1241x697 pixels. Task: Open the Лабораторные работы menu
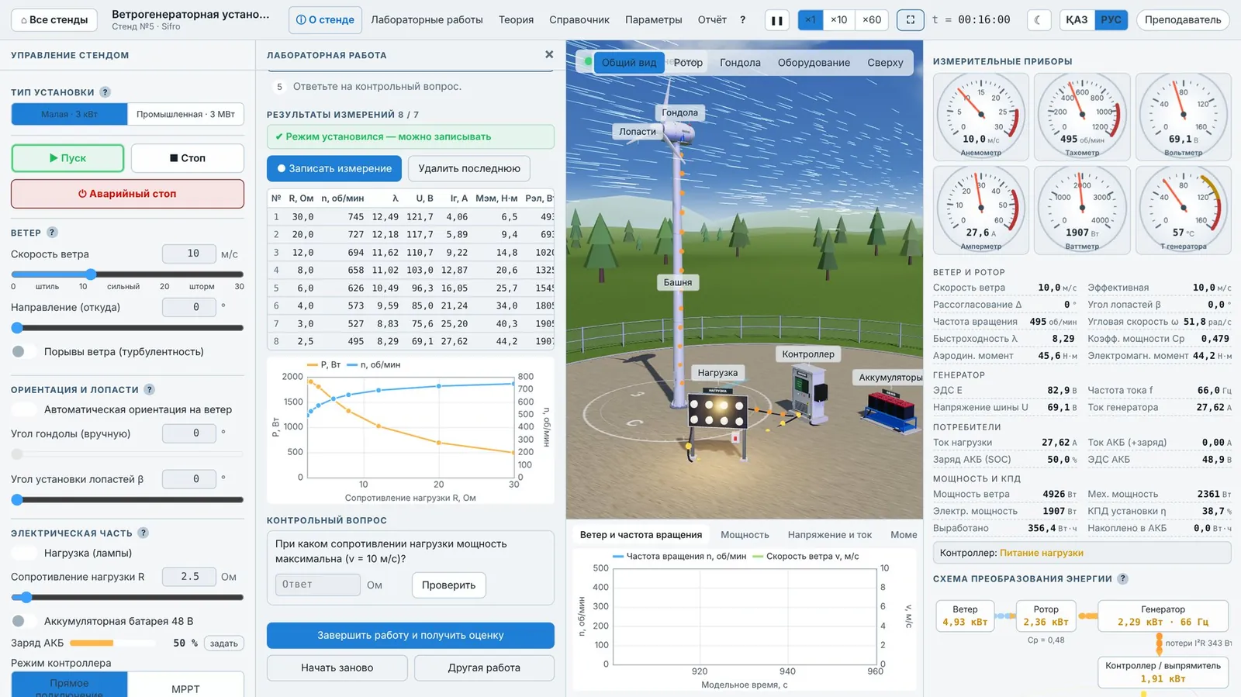pyautogui.click(x=427, y=20)
